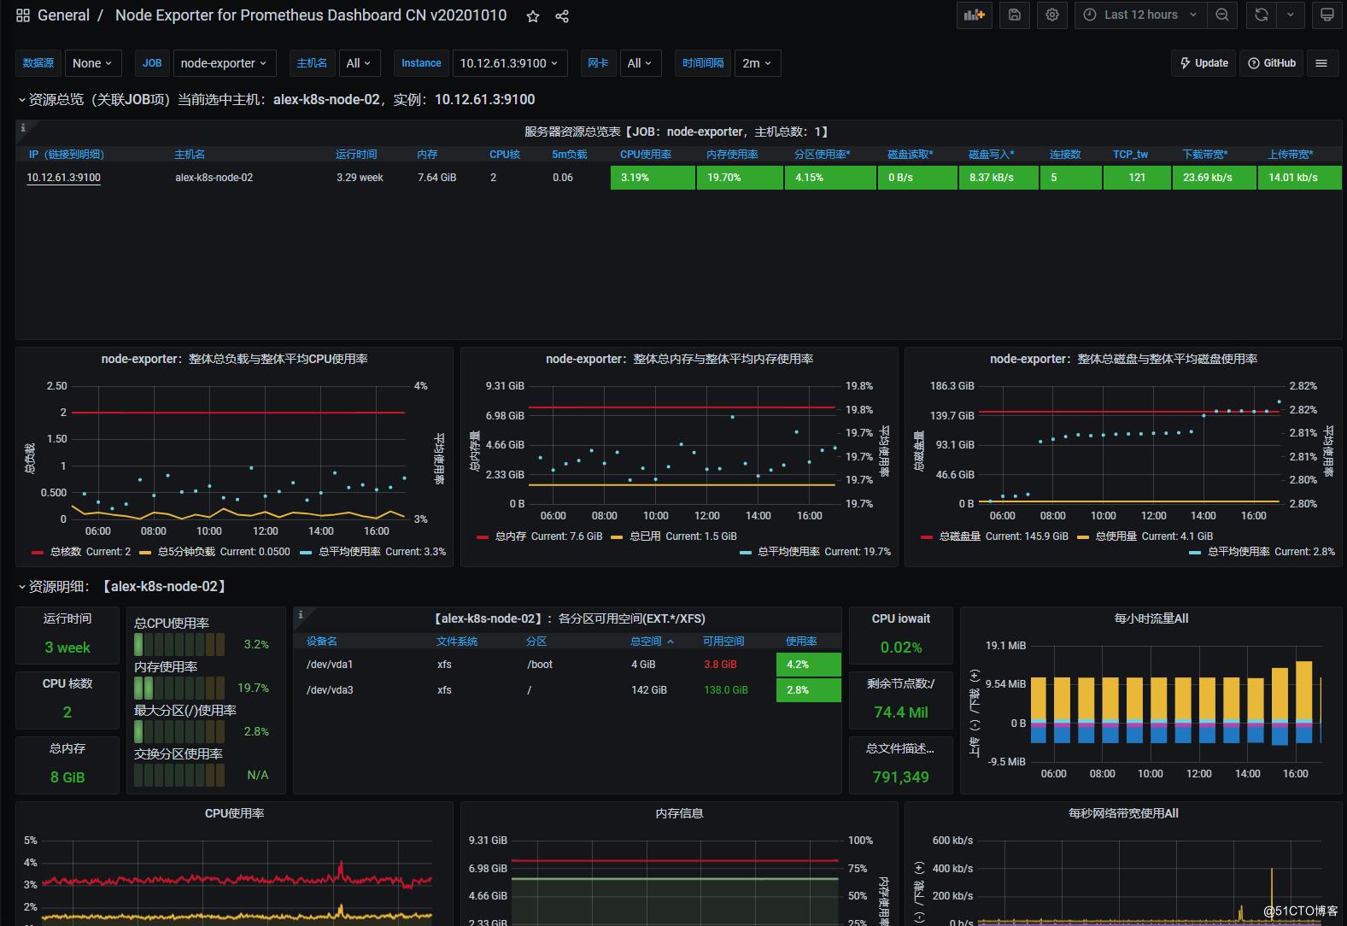Open the 每秒网络带宽使用All panel title
Image resolution: width=1347 pixels, height=926 pixels.
tap(1123, 814)
